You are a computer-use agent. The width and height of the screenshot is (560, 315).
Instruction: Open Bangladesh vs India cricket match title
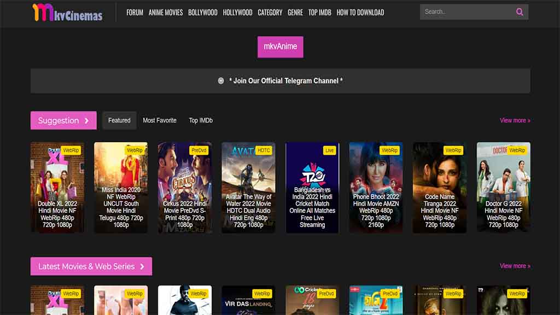point(312,207)
